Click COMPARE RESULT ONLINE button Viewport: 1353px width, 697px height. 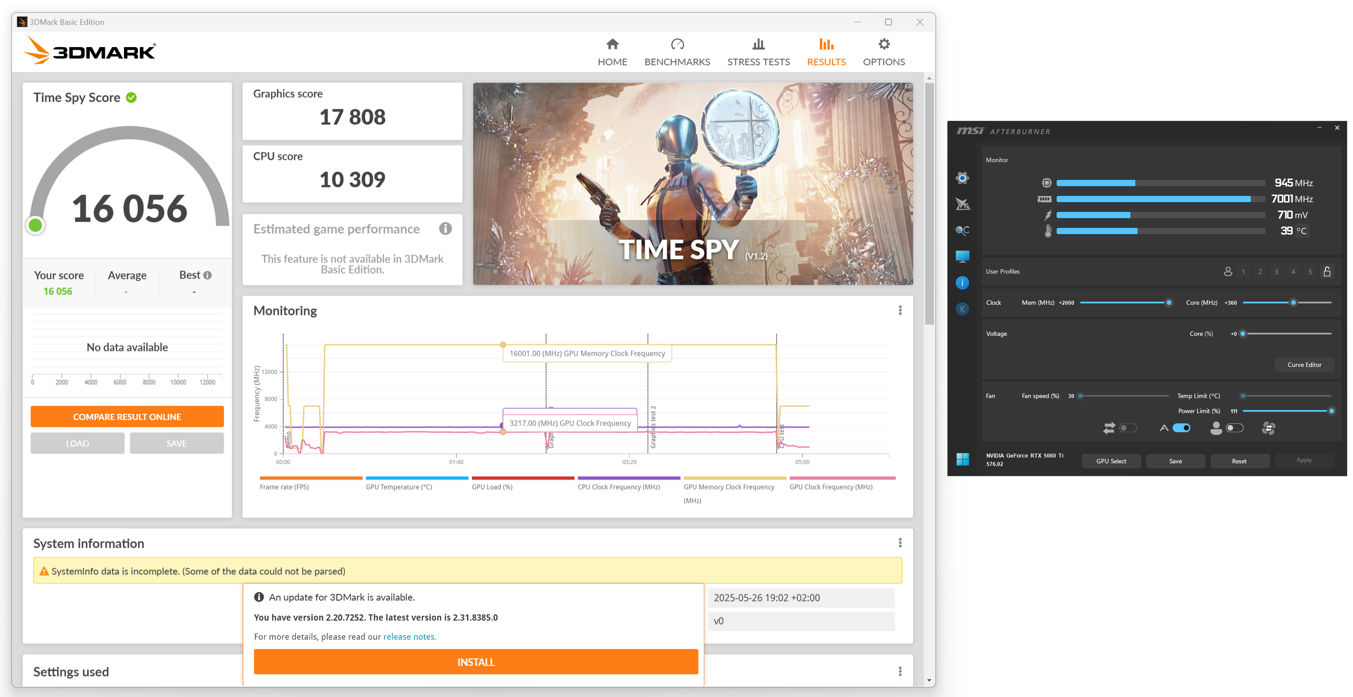(127, 417)
